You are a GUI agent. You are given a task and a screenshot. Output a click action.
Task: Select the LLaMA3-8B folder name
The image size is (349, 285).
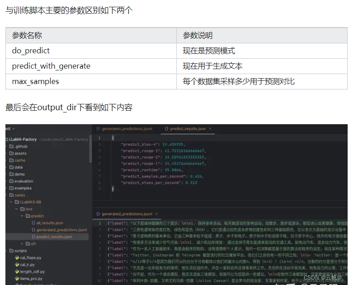point(31,202)
